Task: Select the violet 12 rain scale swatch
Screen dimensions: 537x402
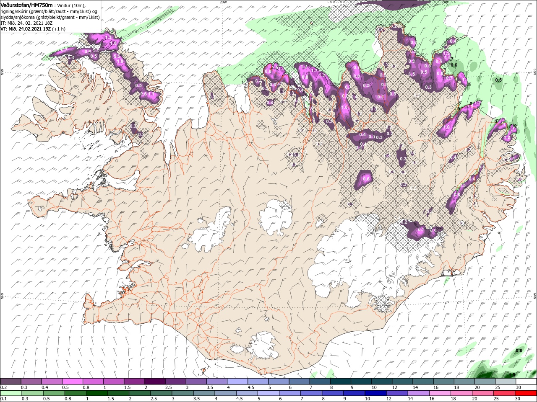Action: [397, 393]
